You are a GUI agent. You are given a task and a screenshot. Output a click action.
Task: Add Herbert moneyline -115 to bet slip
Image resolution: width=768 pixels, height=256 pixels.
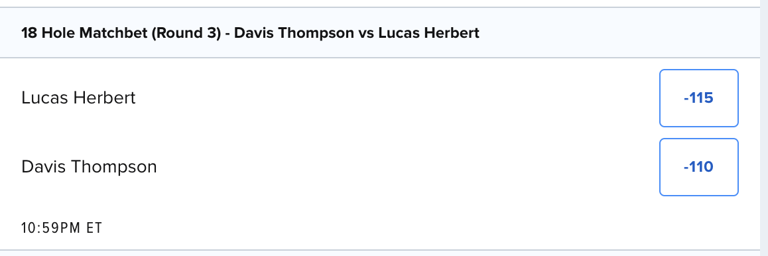pyautogui.click(x=698, y=98)
